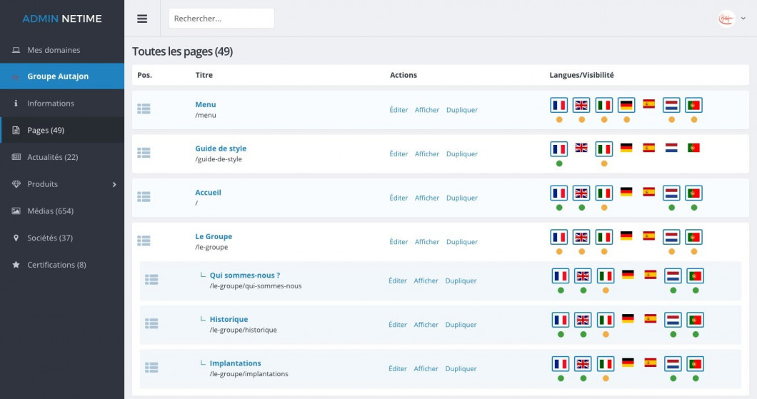
Task: Toggle Dutch flag on Accueil row
Action: point(671,193)
